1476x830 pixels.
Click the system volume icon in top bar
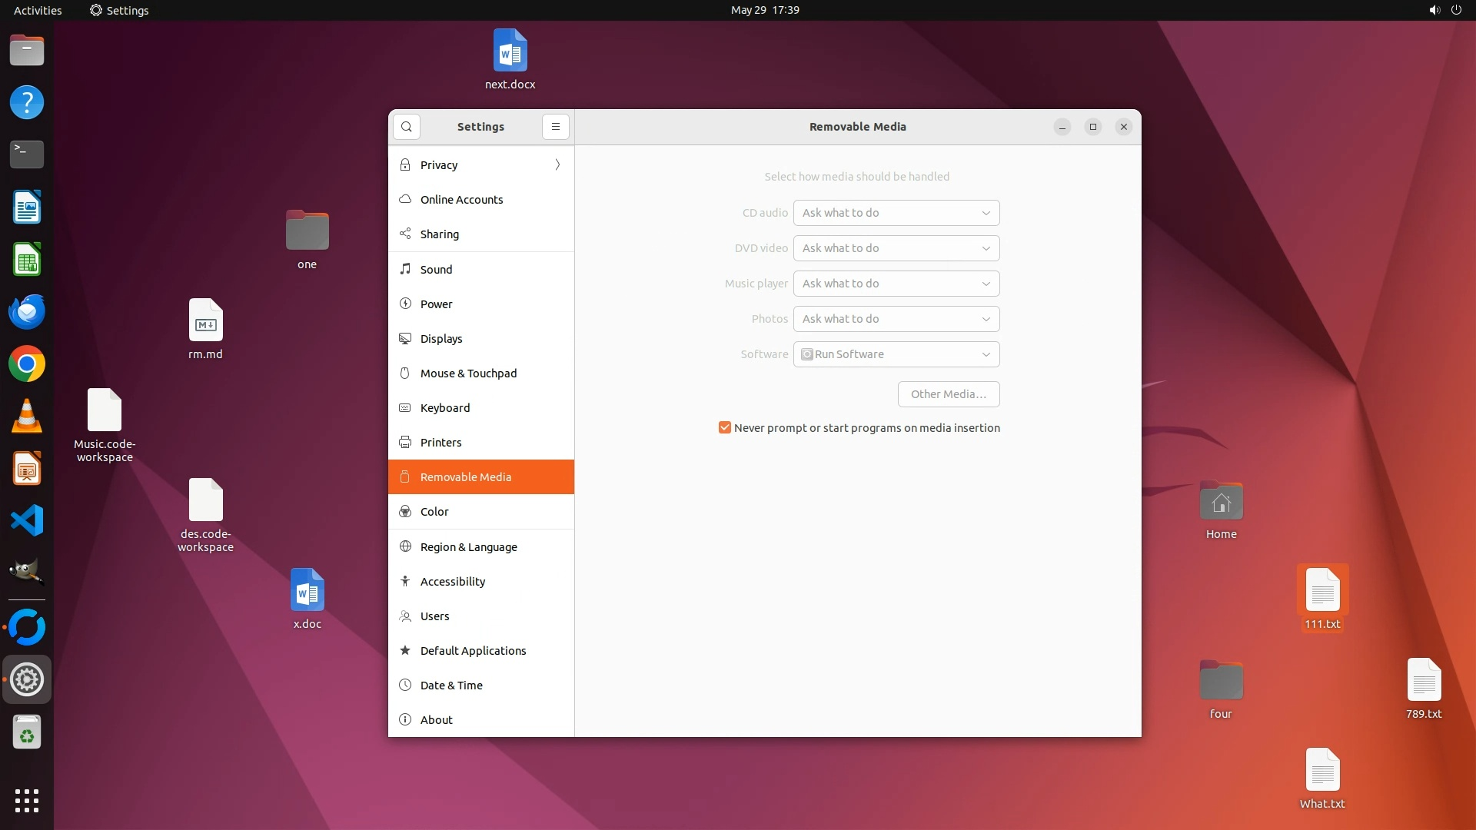[1434, 10]
